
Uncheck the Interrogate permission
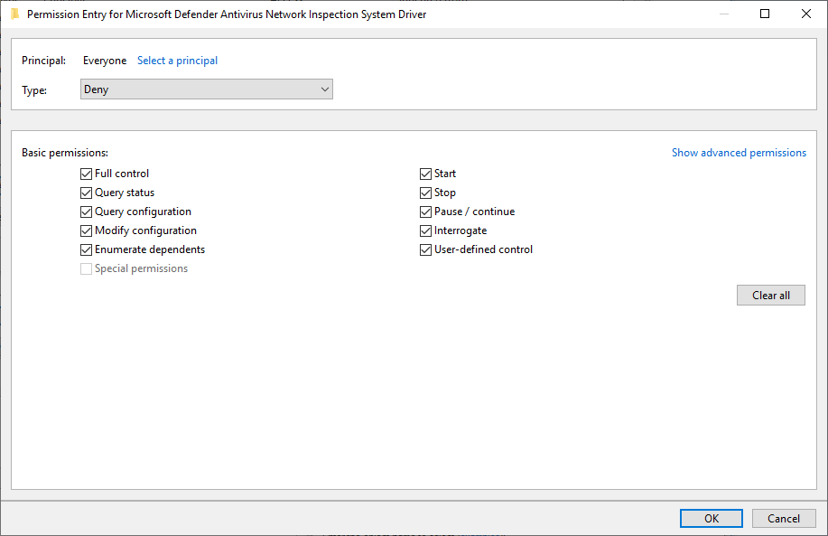point(425,231)
